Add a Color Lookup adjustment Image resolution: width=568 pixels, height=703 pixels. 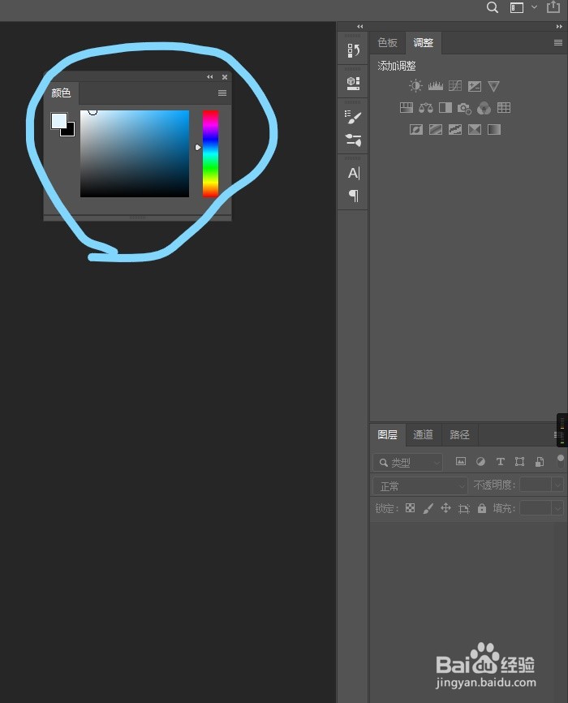tap(504, 108)
